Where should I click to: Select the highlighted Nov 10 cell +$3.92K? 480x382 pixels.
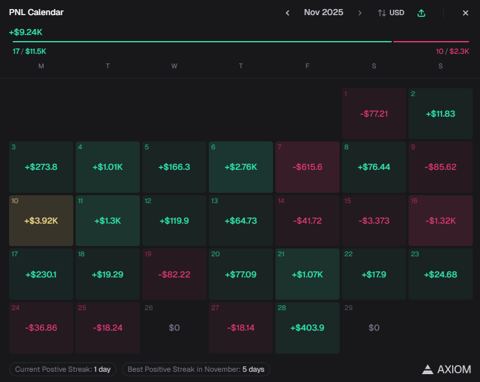pyautogui.click(x=41, y=221)
